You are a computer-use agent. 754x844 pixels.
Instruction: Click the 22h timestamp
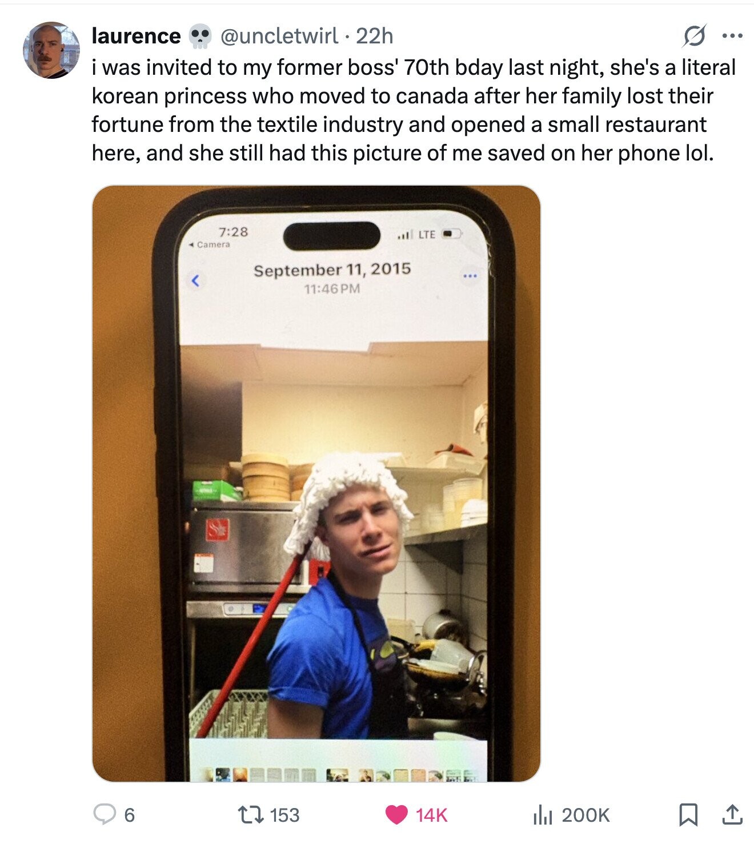375,36
